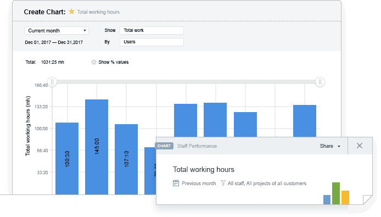Click the left range slider handle
This screenshot has height=217, width=381.
pos(52,82)
